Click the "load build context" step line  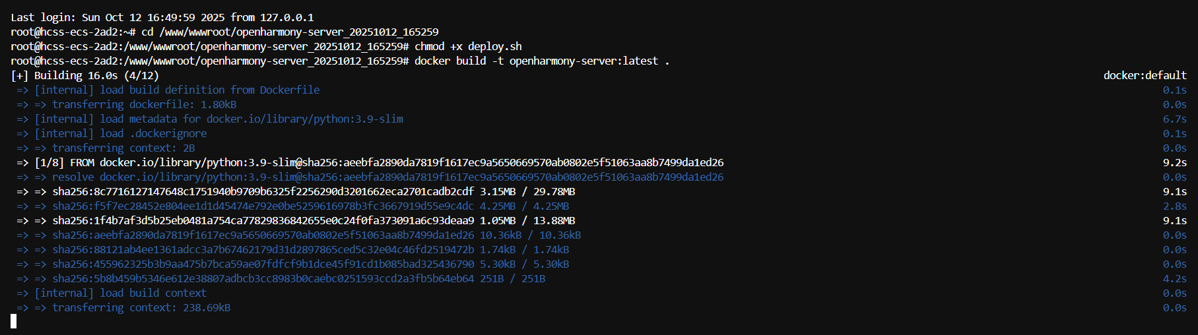pos(120,293)
